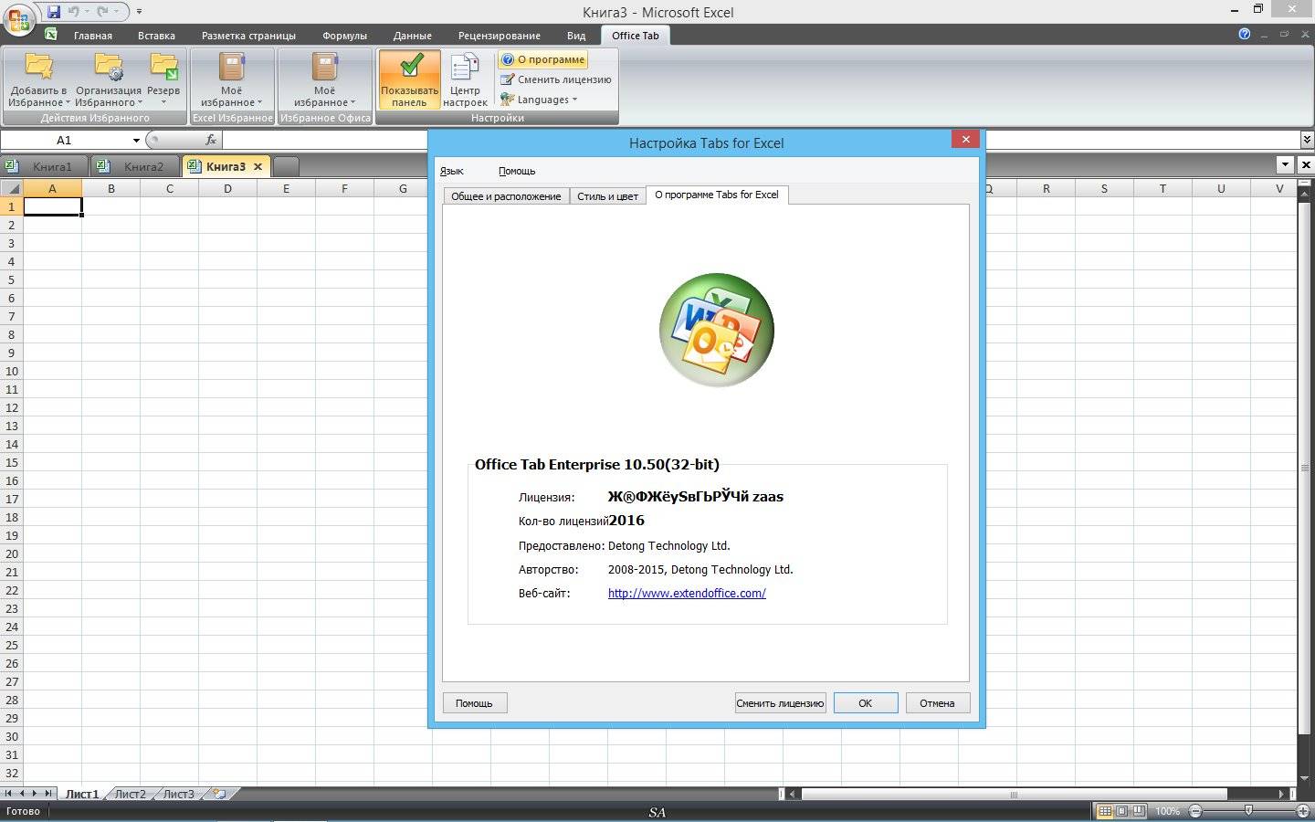This screenshot has width=1315, height=822.
Task: Switch to Книга2 workbook tab
Action: [134, 166]
